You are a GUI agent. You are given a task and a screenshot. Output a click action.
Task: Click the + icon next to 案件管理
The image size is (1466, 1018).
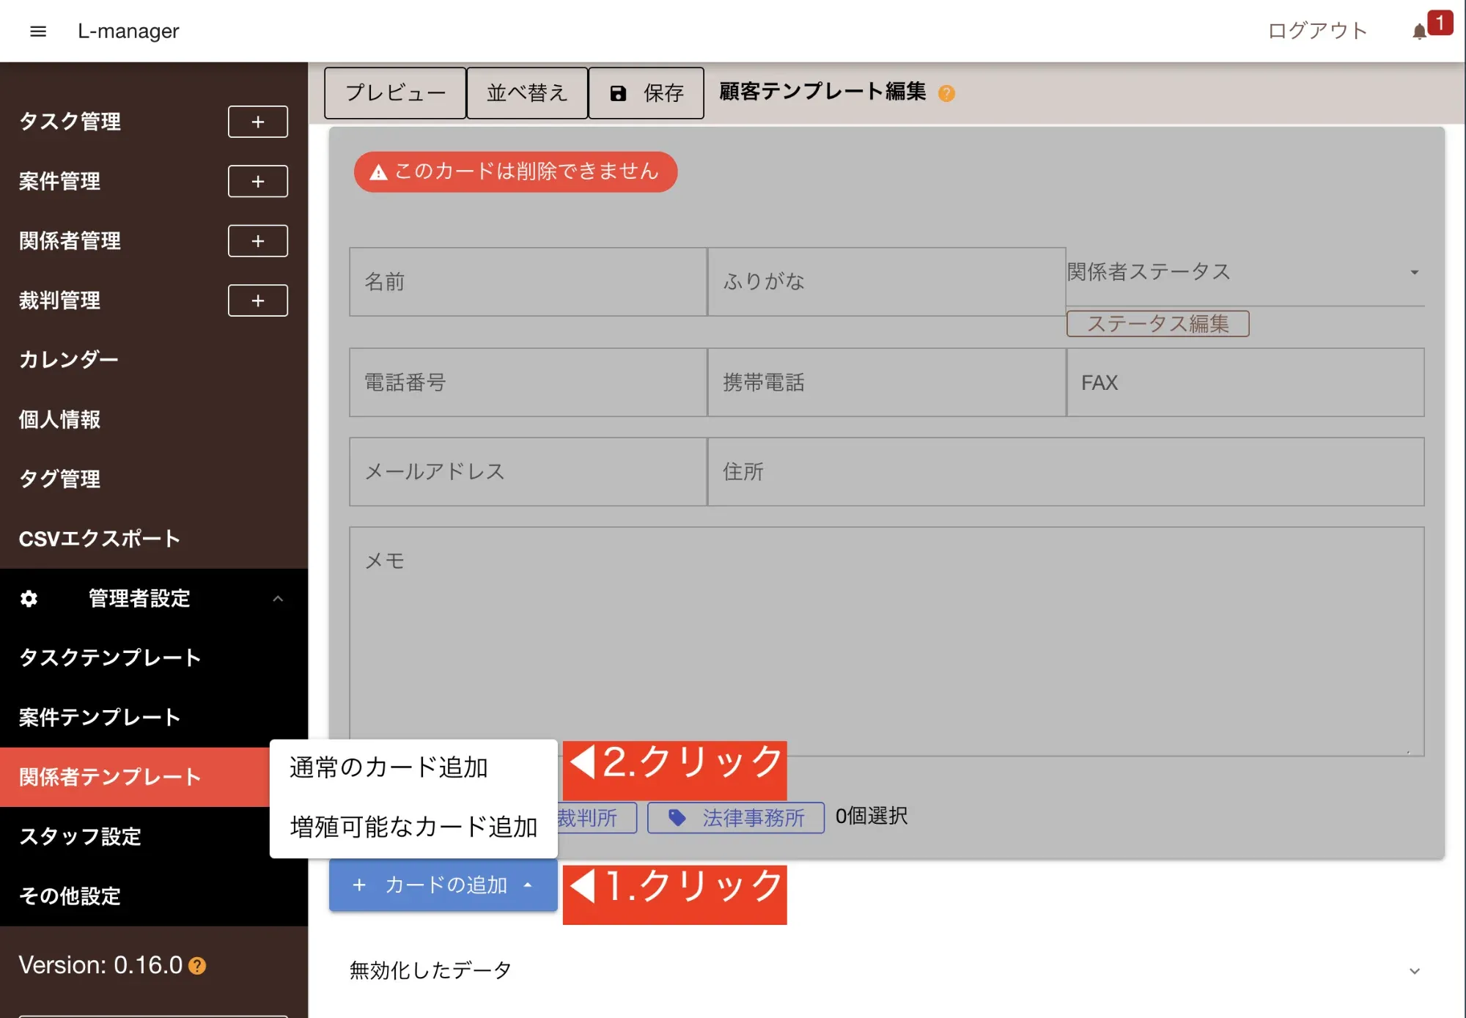click(x=257, y=181)
